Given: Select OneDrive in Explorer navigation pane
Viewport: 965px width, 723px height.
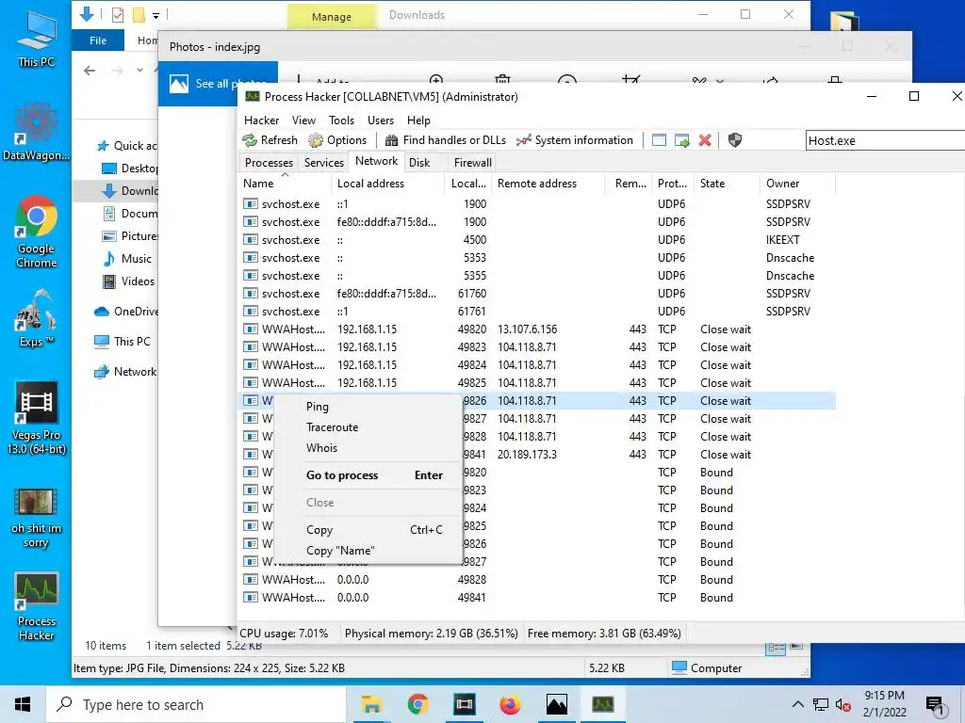Looking at the screenshot, I should click(125, 312).
